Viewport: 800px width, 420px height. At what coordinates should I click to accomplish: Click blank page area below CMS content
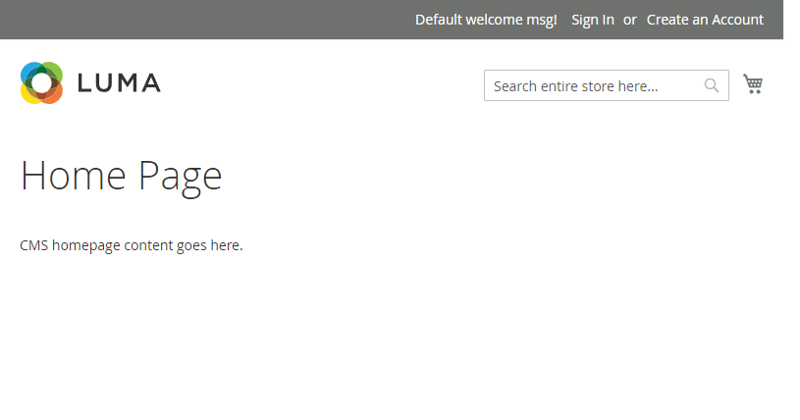[393, 343]
